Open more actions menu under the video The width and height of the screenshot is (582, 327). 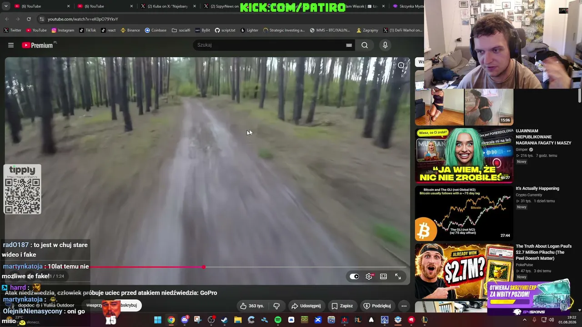[404, 306]
